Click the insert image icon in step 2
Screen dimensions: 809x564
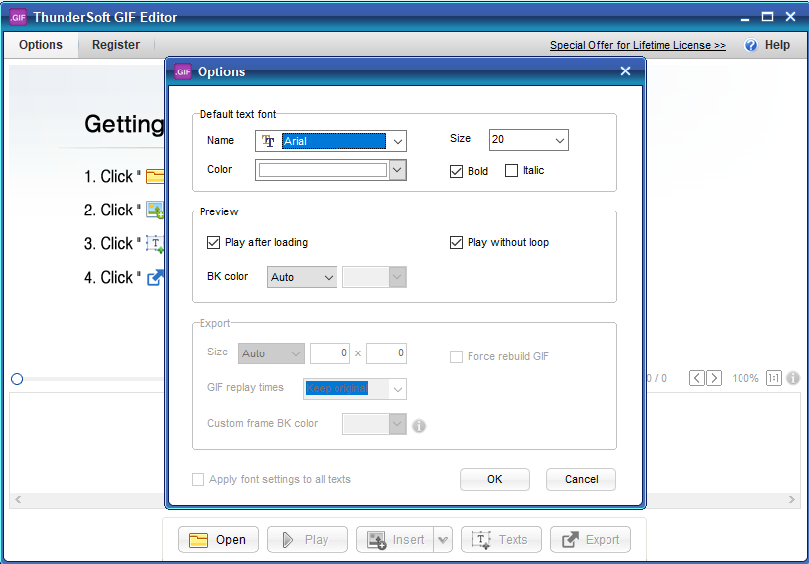coord(155,211)
